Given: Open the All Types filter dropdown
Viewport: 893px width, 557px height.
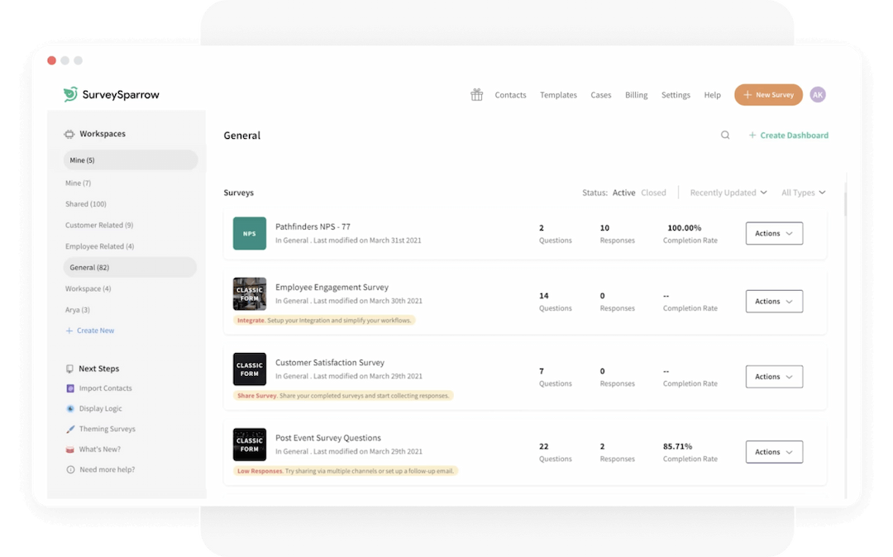Looking at the screenshot, I should tap(803, 193).
